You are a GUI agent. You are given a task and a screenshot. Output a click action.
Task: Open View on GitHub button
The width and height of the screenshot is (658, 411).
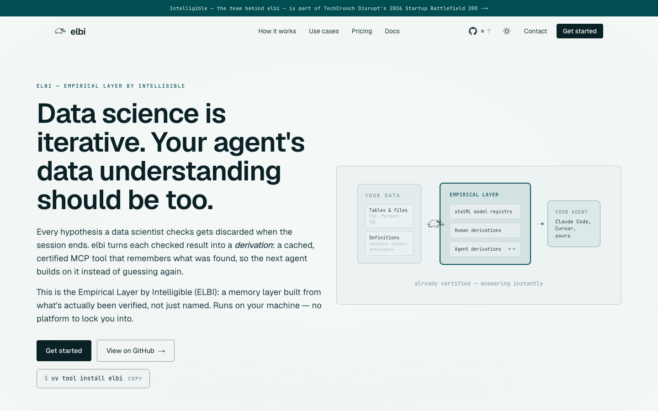[x=136, y=351]
